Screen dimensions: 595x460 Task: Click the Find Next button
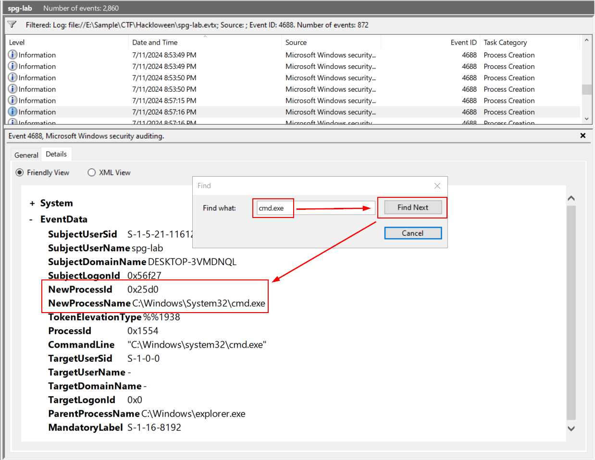pyautogui.click(x=413, y=207)
